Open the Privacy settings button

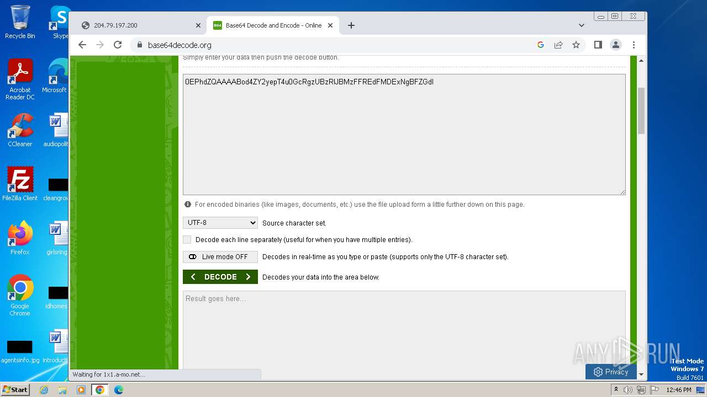611,372
